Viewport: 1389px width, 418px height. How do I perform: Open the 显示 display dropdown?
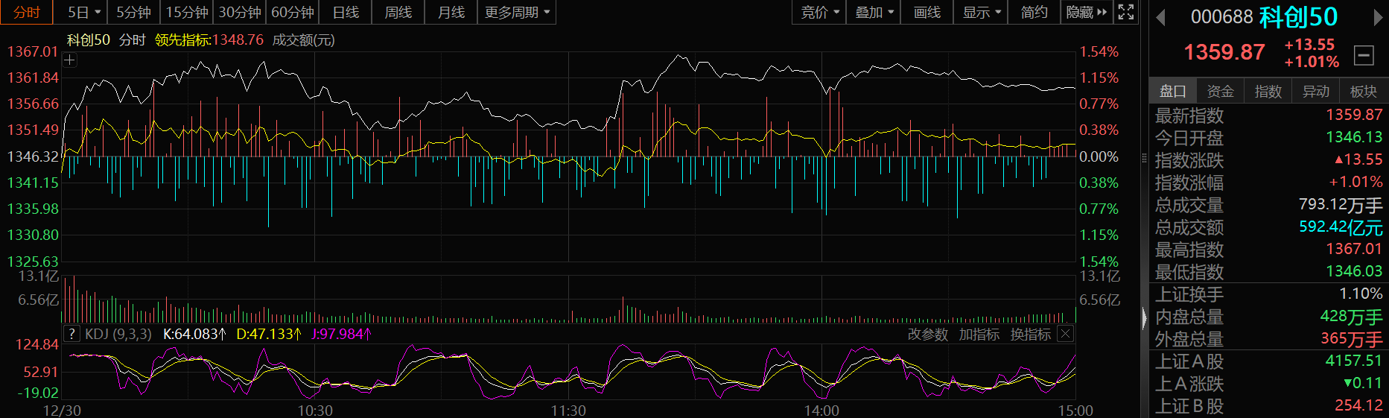(981, 12)
